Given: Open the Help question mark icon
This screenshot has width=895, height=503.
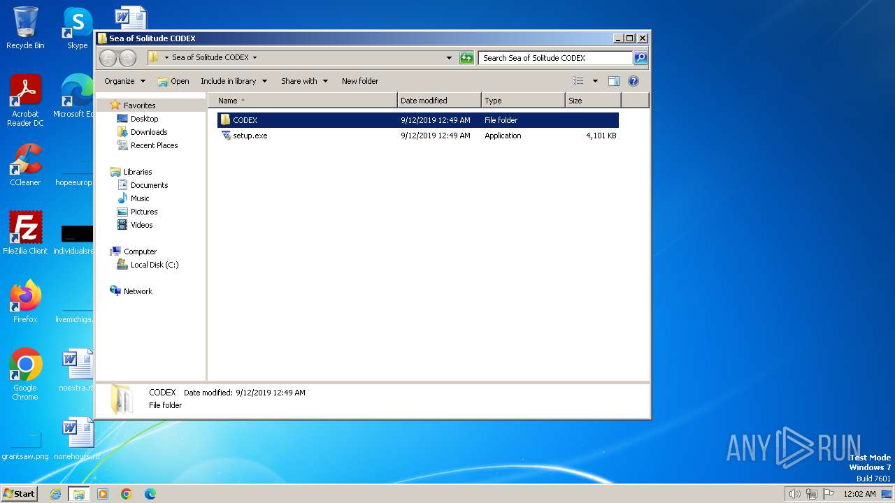Looking at the screenshot, I should [633, 81].
